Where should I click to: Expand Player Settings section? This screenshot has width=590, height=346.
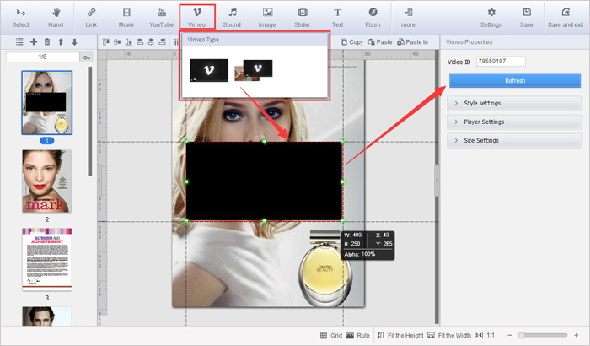pyautogui.click(x=513, y=122)
